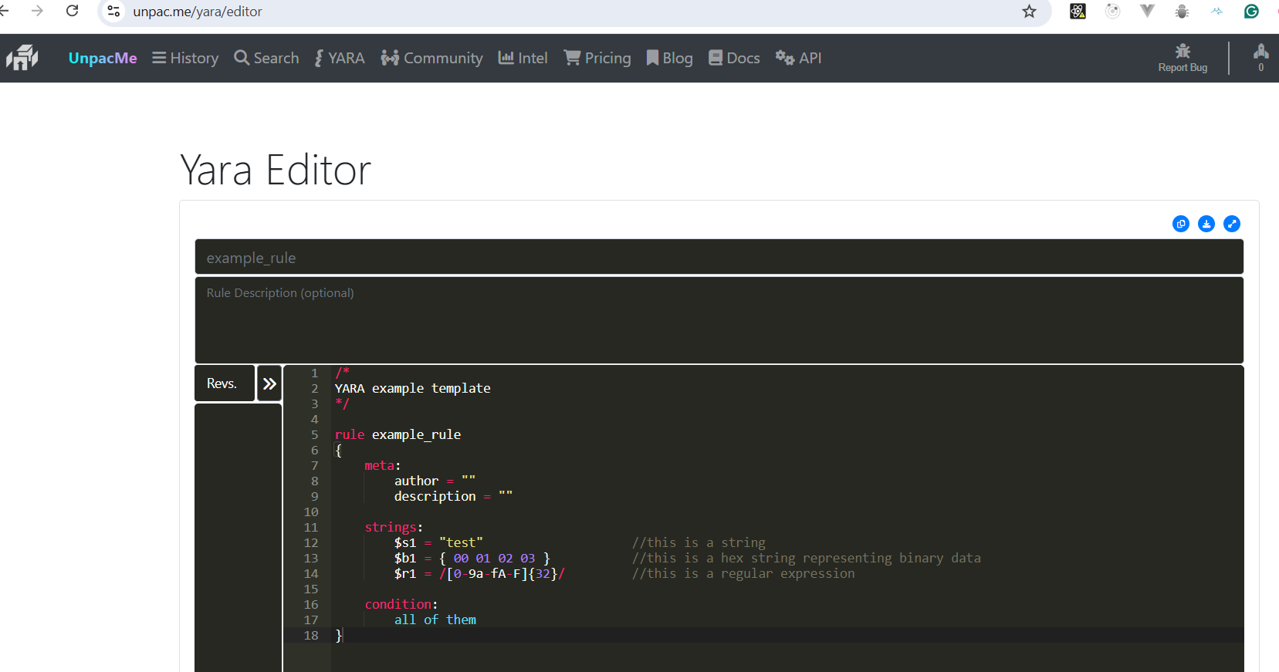Click the rule name field example_rule

719,257
